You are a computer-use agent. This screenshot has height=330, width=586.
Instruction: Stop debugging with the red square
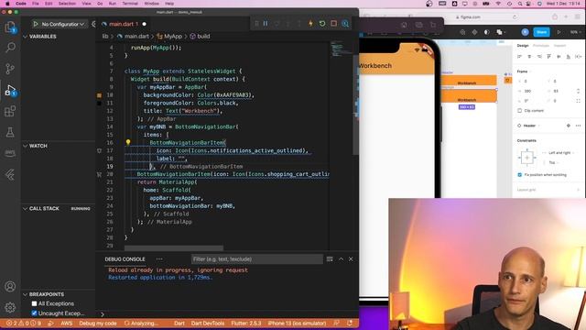pyautogui.click(x=333, y=24)
